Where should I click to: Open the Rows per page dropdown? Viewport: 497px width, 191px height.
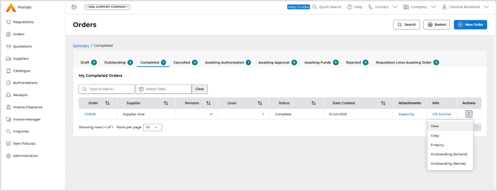click(x=153, y=127)
